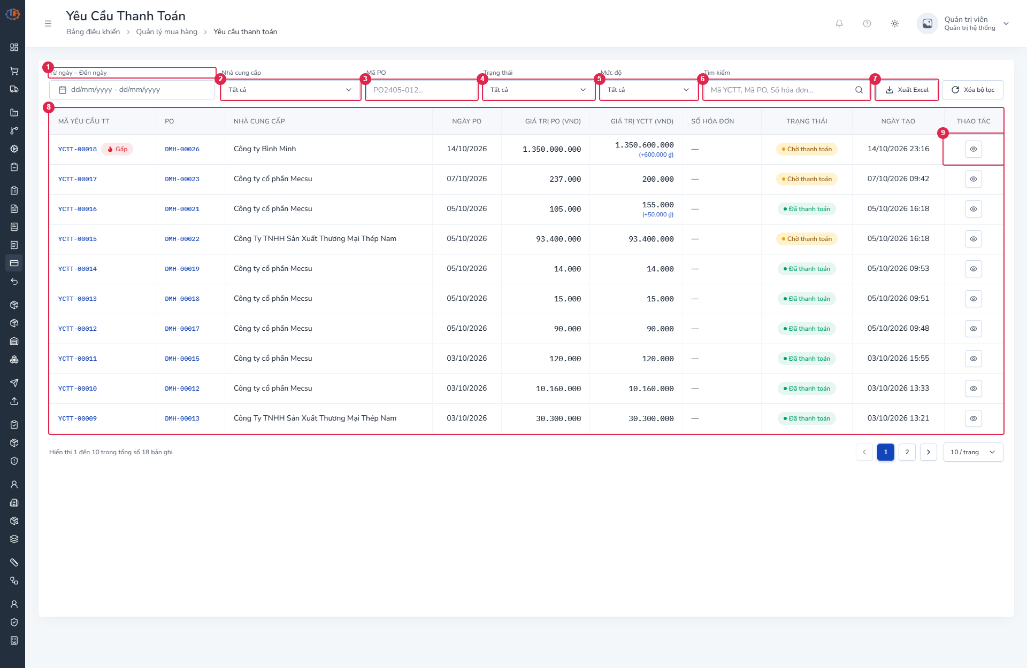The image size is (1027, 668).
Task: View details of YCTT-00017 with eye icon
Action: [x=974, y=179]
